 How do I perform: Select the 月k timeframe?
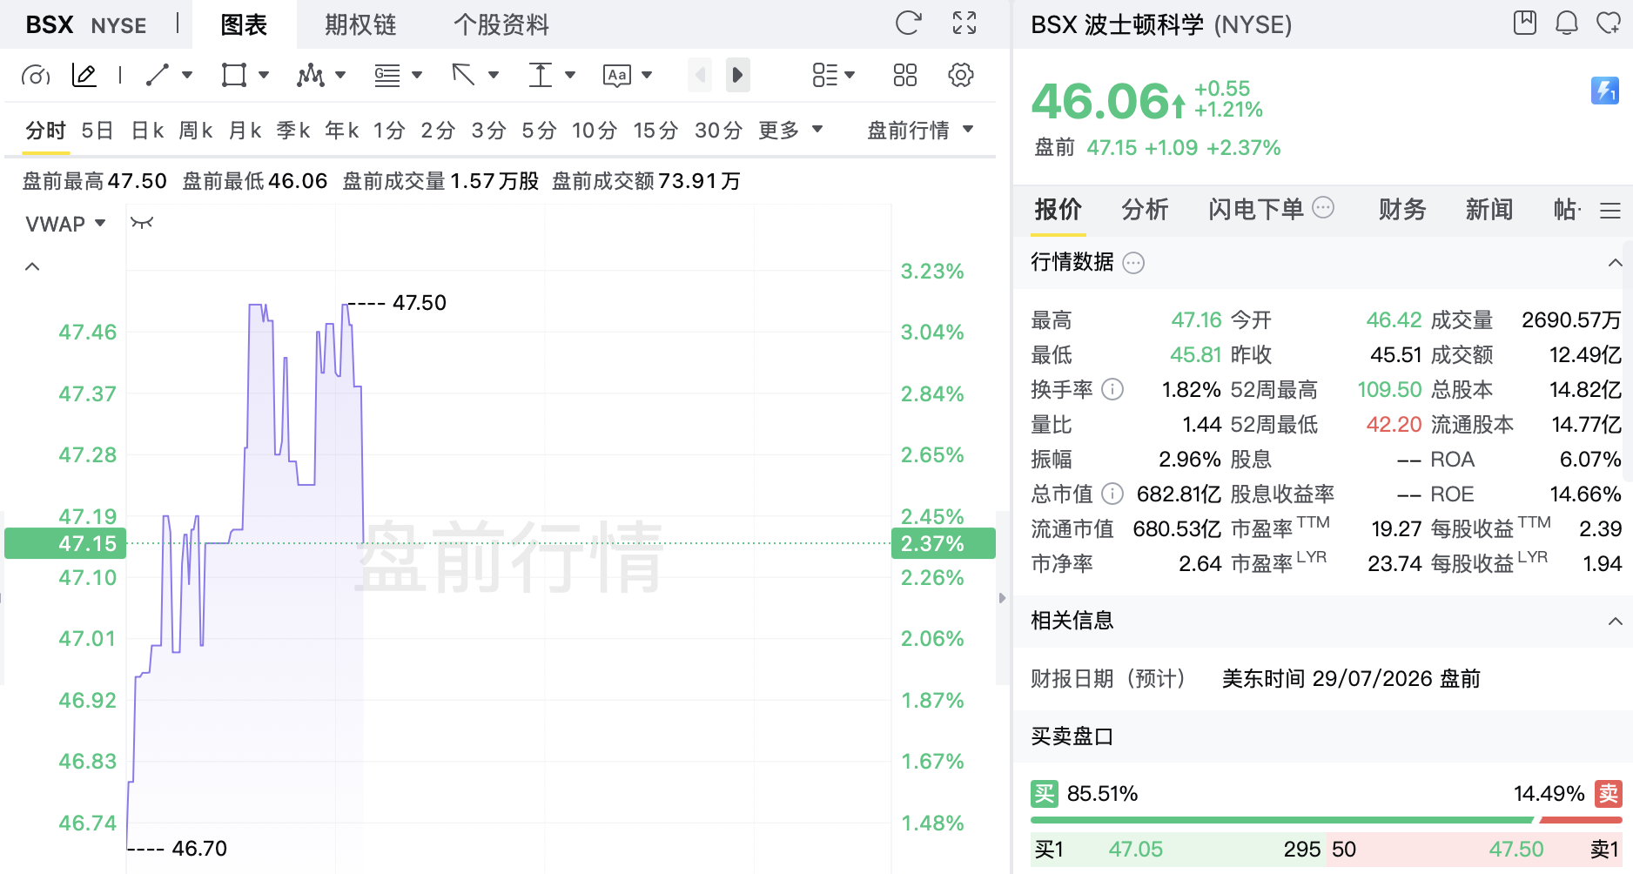(245, 130)
